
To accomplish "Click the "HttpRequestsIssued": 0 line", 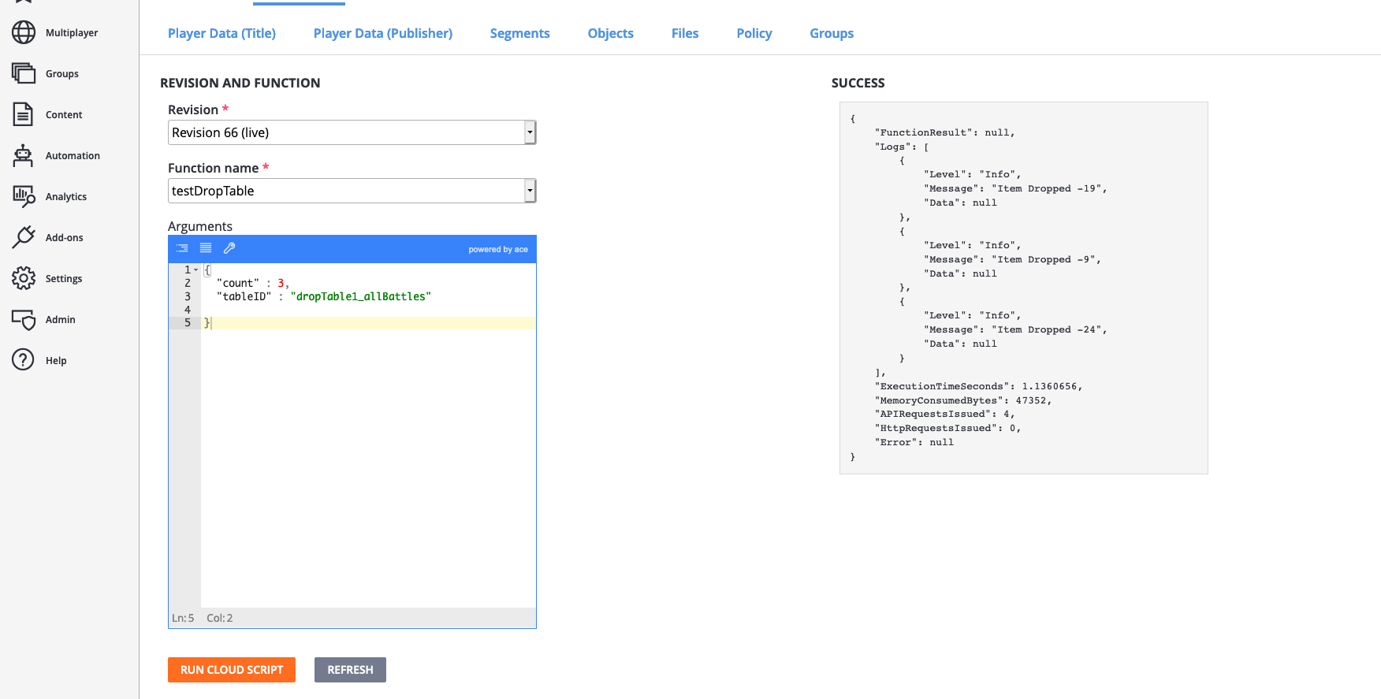I will (x=948, y=428).
